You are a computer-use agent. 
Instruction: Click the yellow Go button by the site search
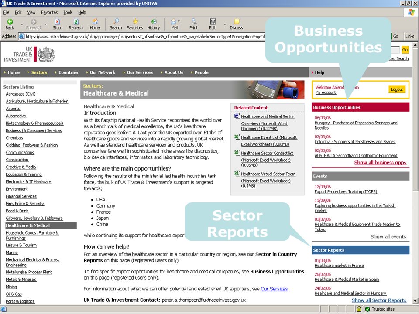click(405, 50)
